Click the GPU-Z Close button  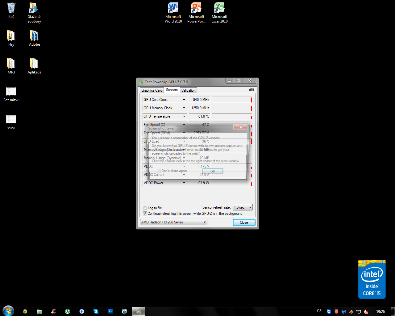coord(244,222)
